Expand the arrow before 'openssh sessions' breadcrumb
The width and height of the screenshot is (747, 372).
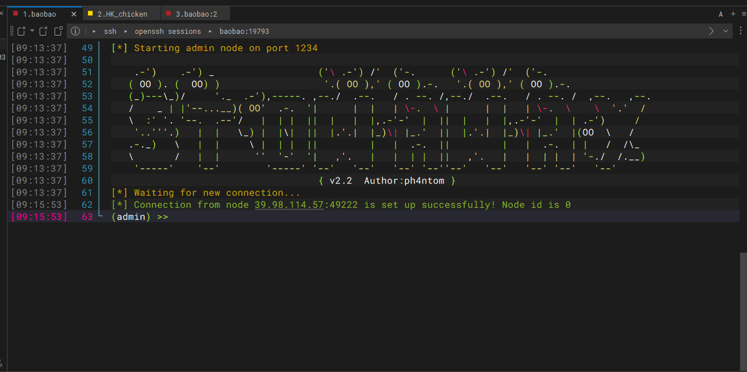(125, 31)
